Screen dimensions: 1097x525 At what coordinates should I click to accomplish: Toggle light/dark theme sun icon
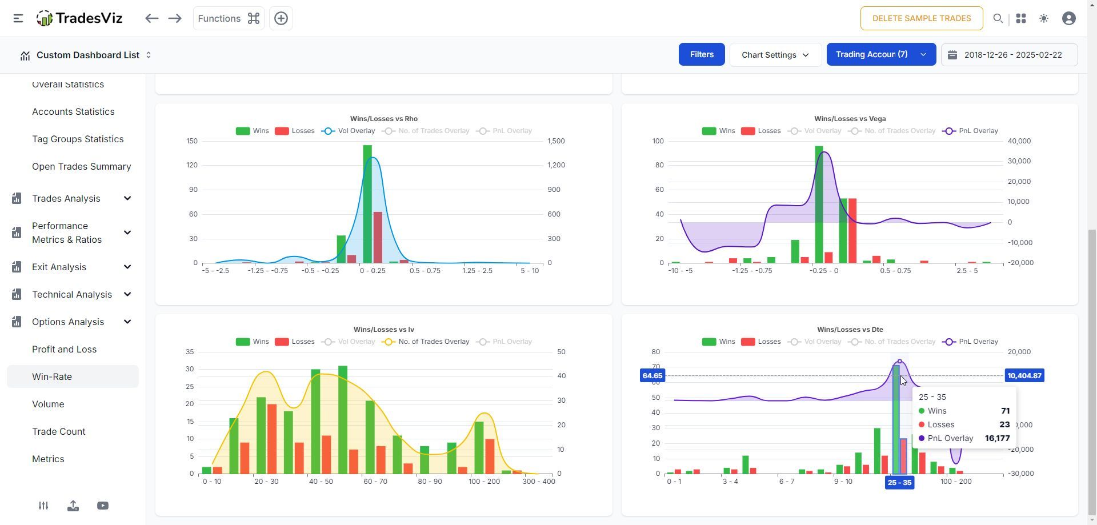coord(1044,18)
